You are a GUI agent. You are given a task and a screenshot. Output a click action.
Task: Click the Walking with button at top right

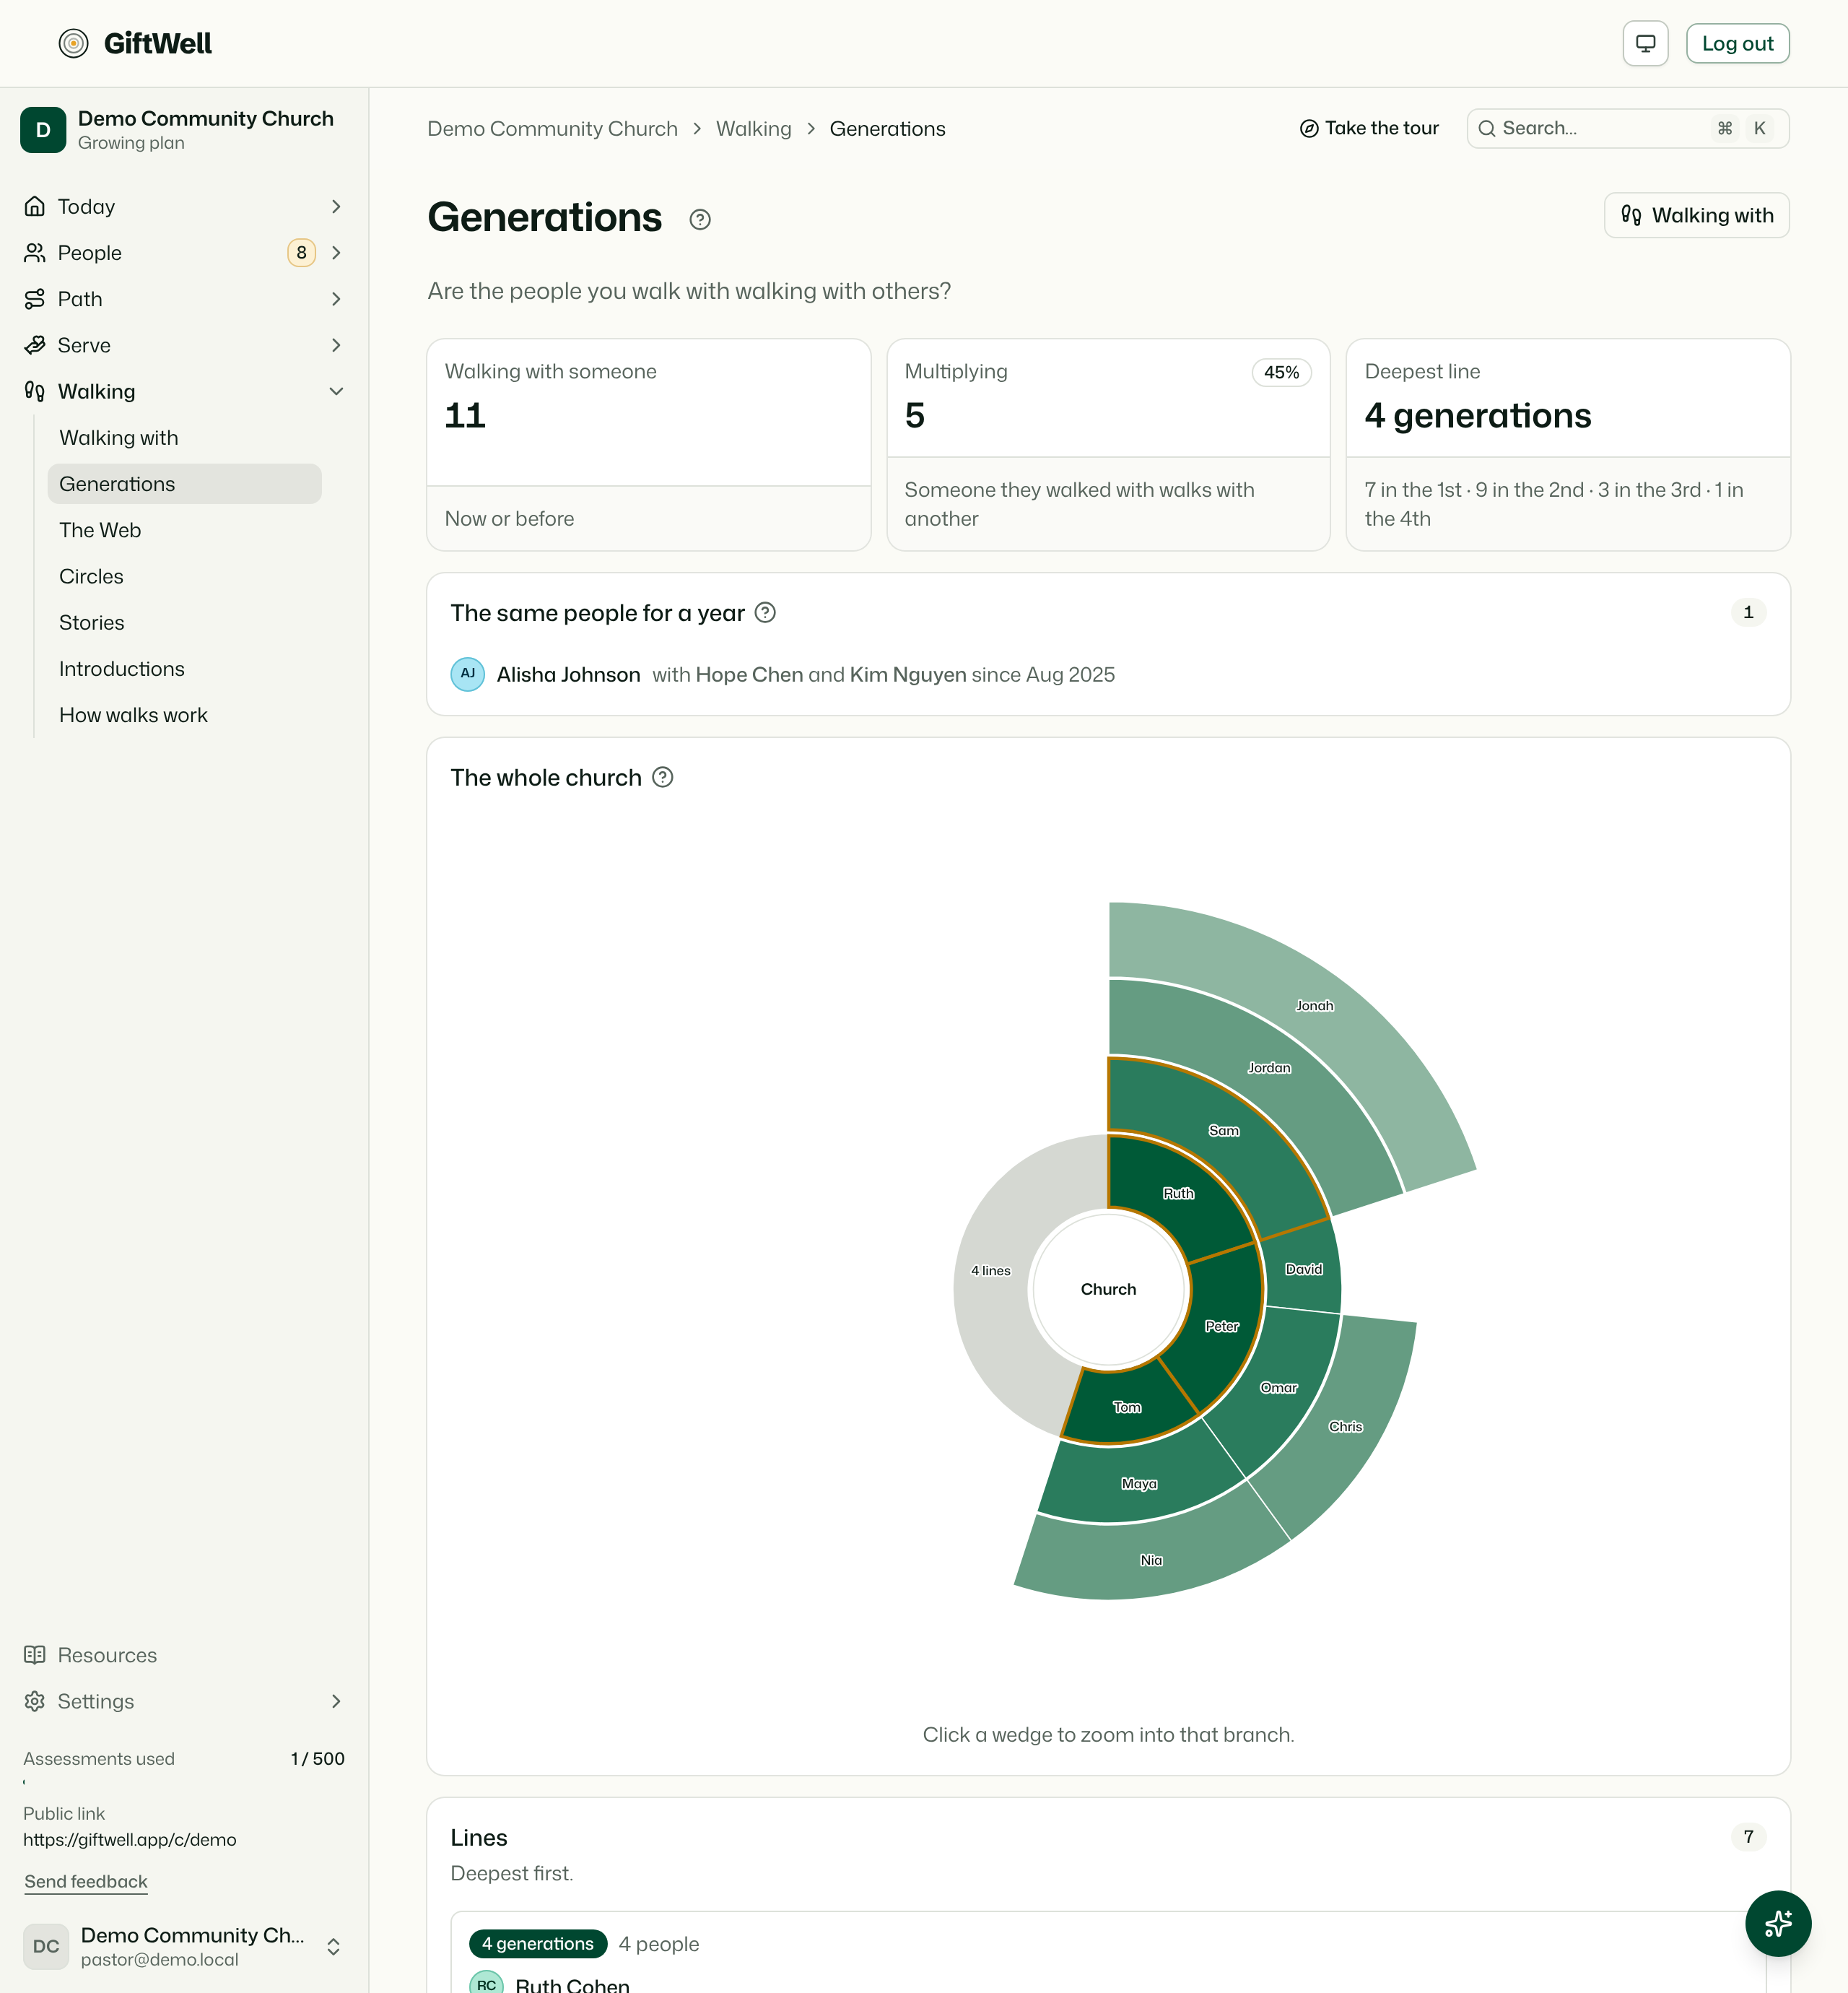pos(1696,215)
